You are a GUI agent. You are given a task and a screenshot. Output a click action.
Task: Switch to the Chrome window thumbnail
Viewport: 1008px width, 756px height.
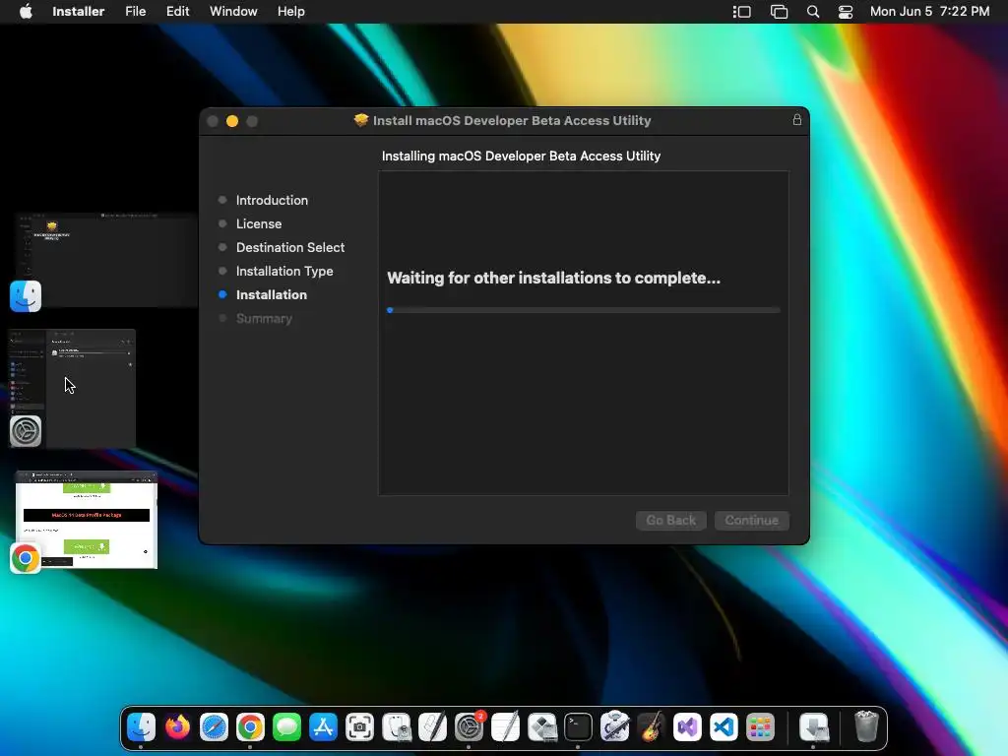87,520
